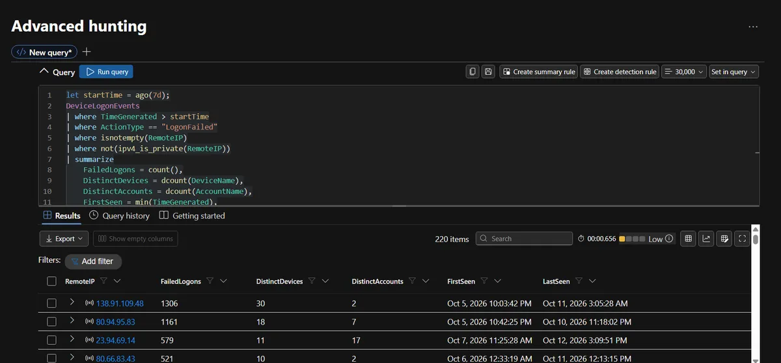Viewport: 781px width, 363px height.
Task: Click the 1306 FailedLogons cell
Action: point(169,303)
